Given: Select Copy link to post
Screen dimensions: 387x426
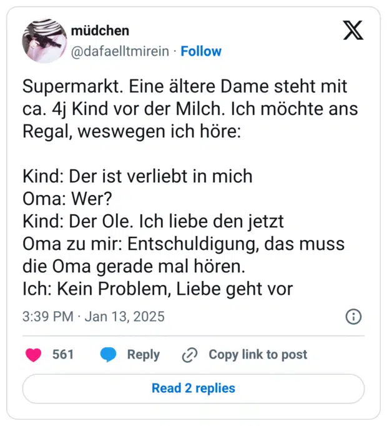Looking at the screenshot, I should [257, 355].
